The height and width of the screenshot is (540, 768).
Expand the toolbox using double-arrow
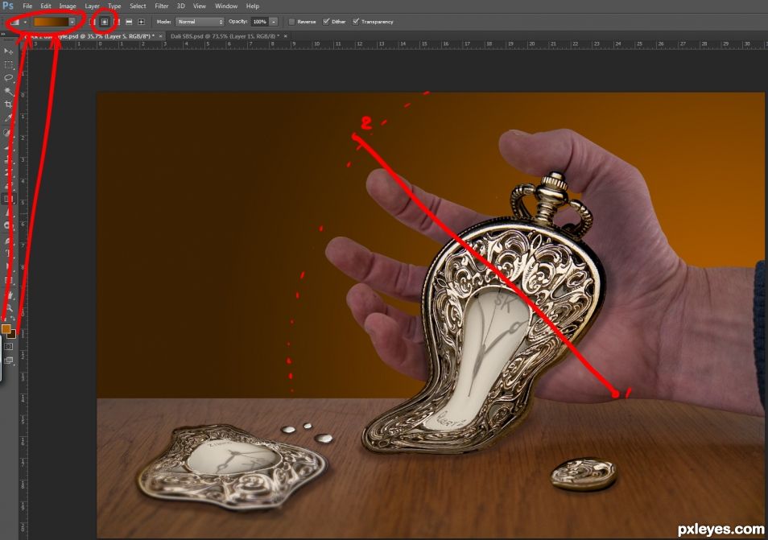3,34
